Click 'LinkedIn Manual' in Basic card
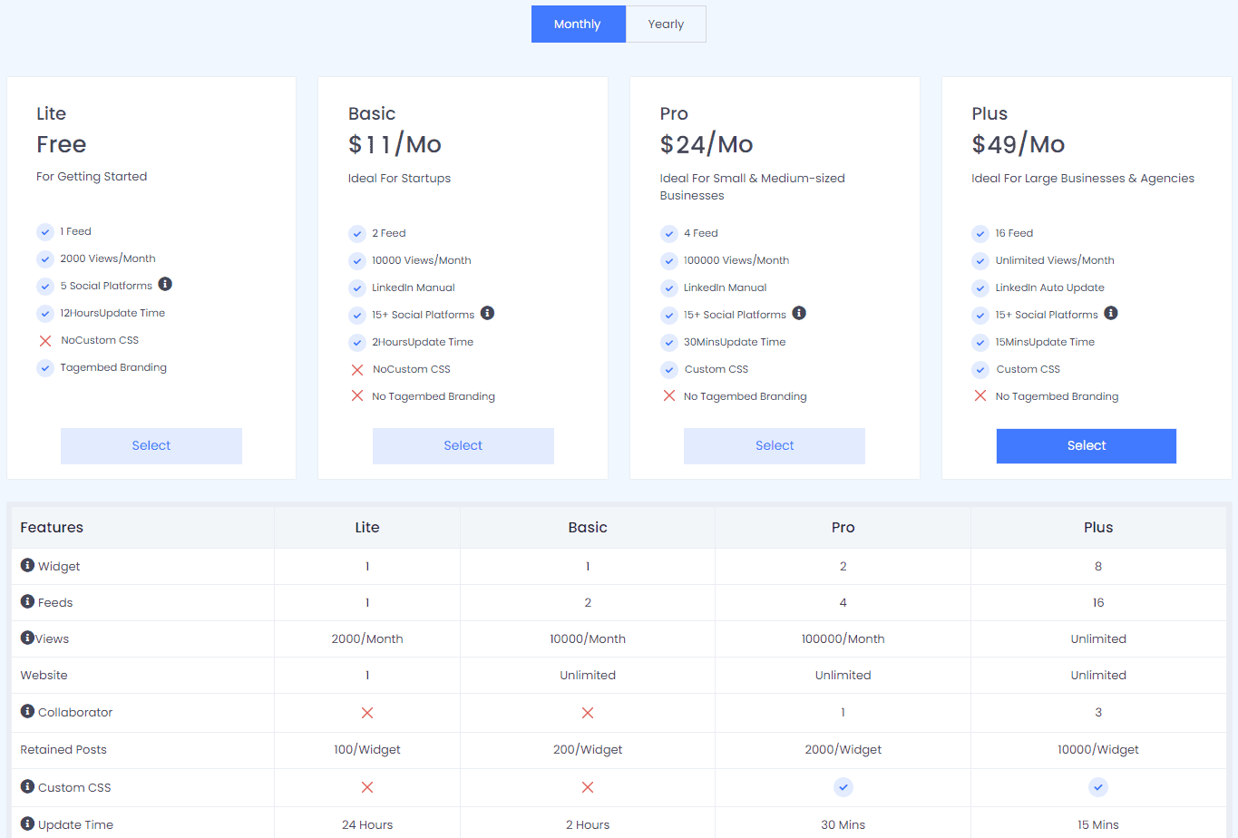Viewport: 1238px width, 838px height. point(414,287)
